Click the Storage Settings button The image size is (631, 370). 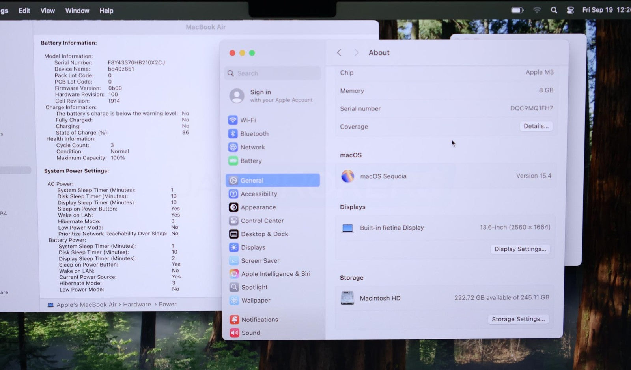pyautogui.click(x=518, y=319)
